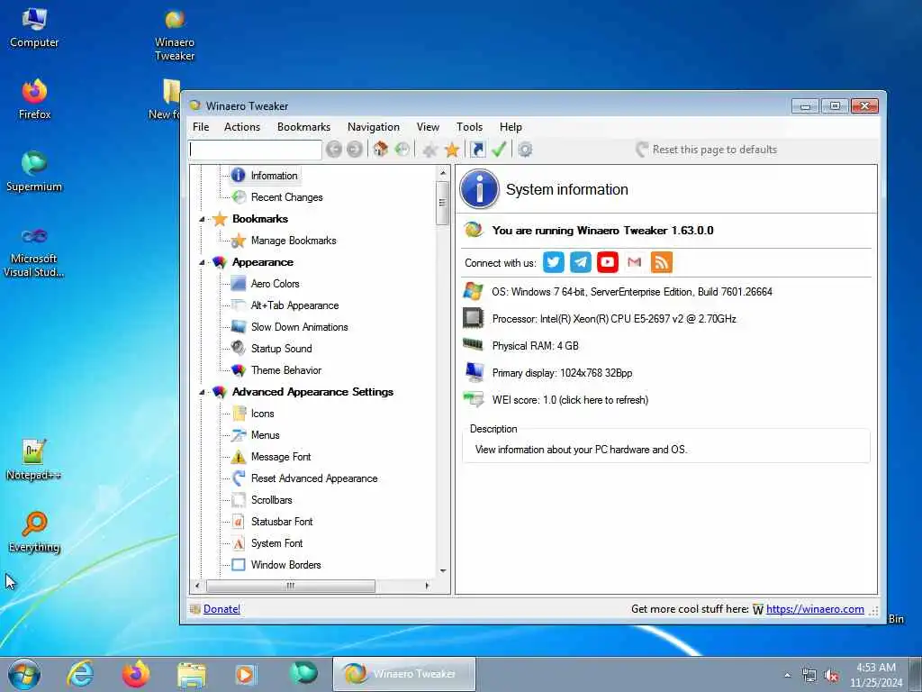Viewport: 922px width, 692px height.
Task: Select Icons tree item
Action: click(x=262, y=414)
